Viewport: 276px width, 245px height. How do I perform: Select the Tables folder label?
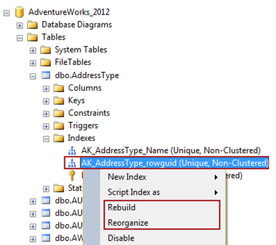coord(54,37)
